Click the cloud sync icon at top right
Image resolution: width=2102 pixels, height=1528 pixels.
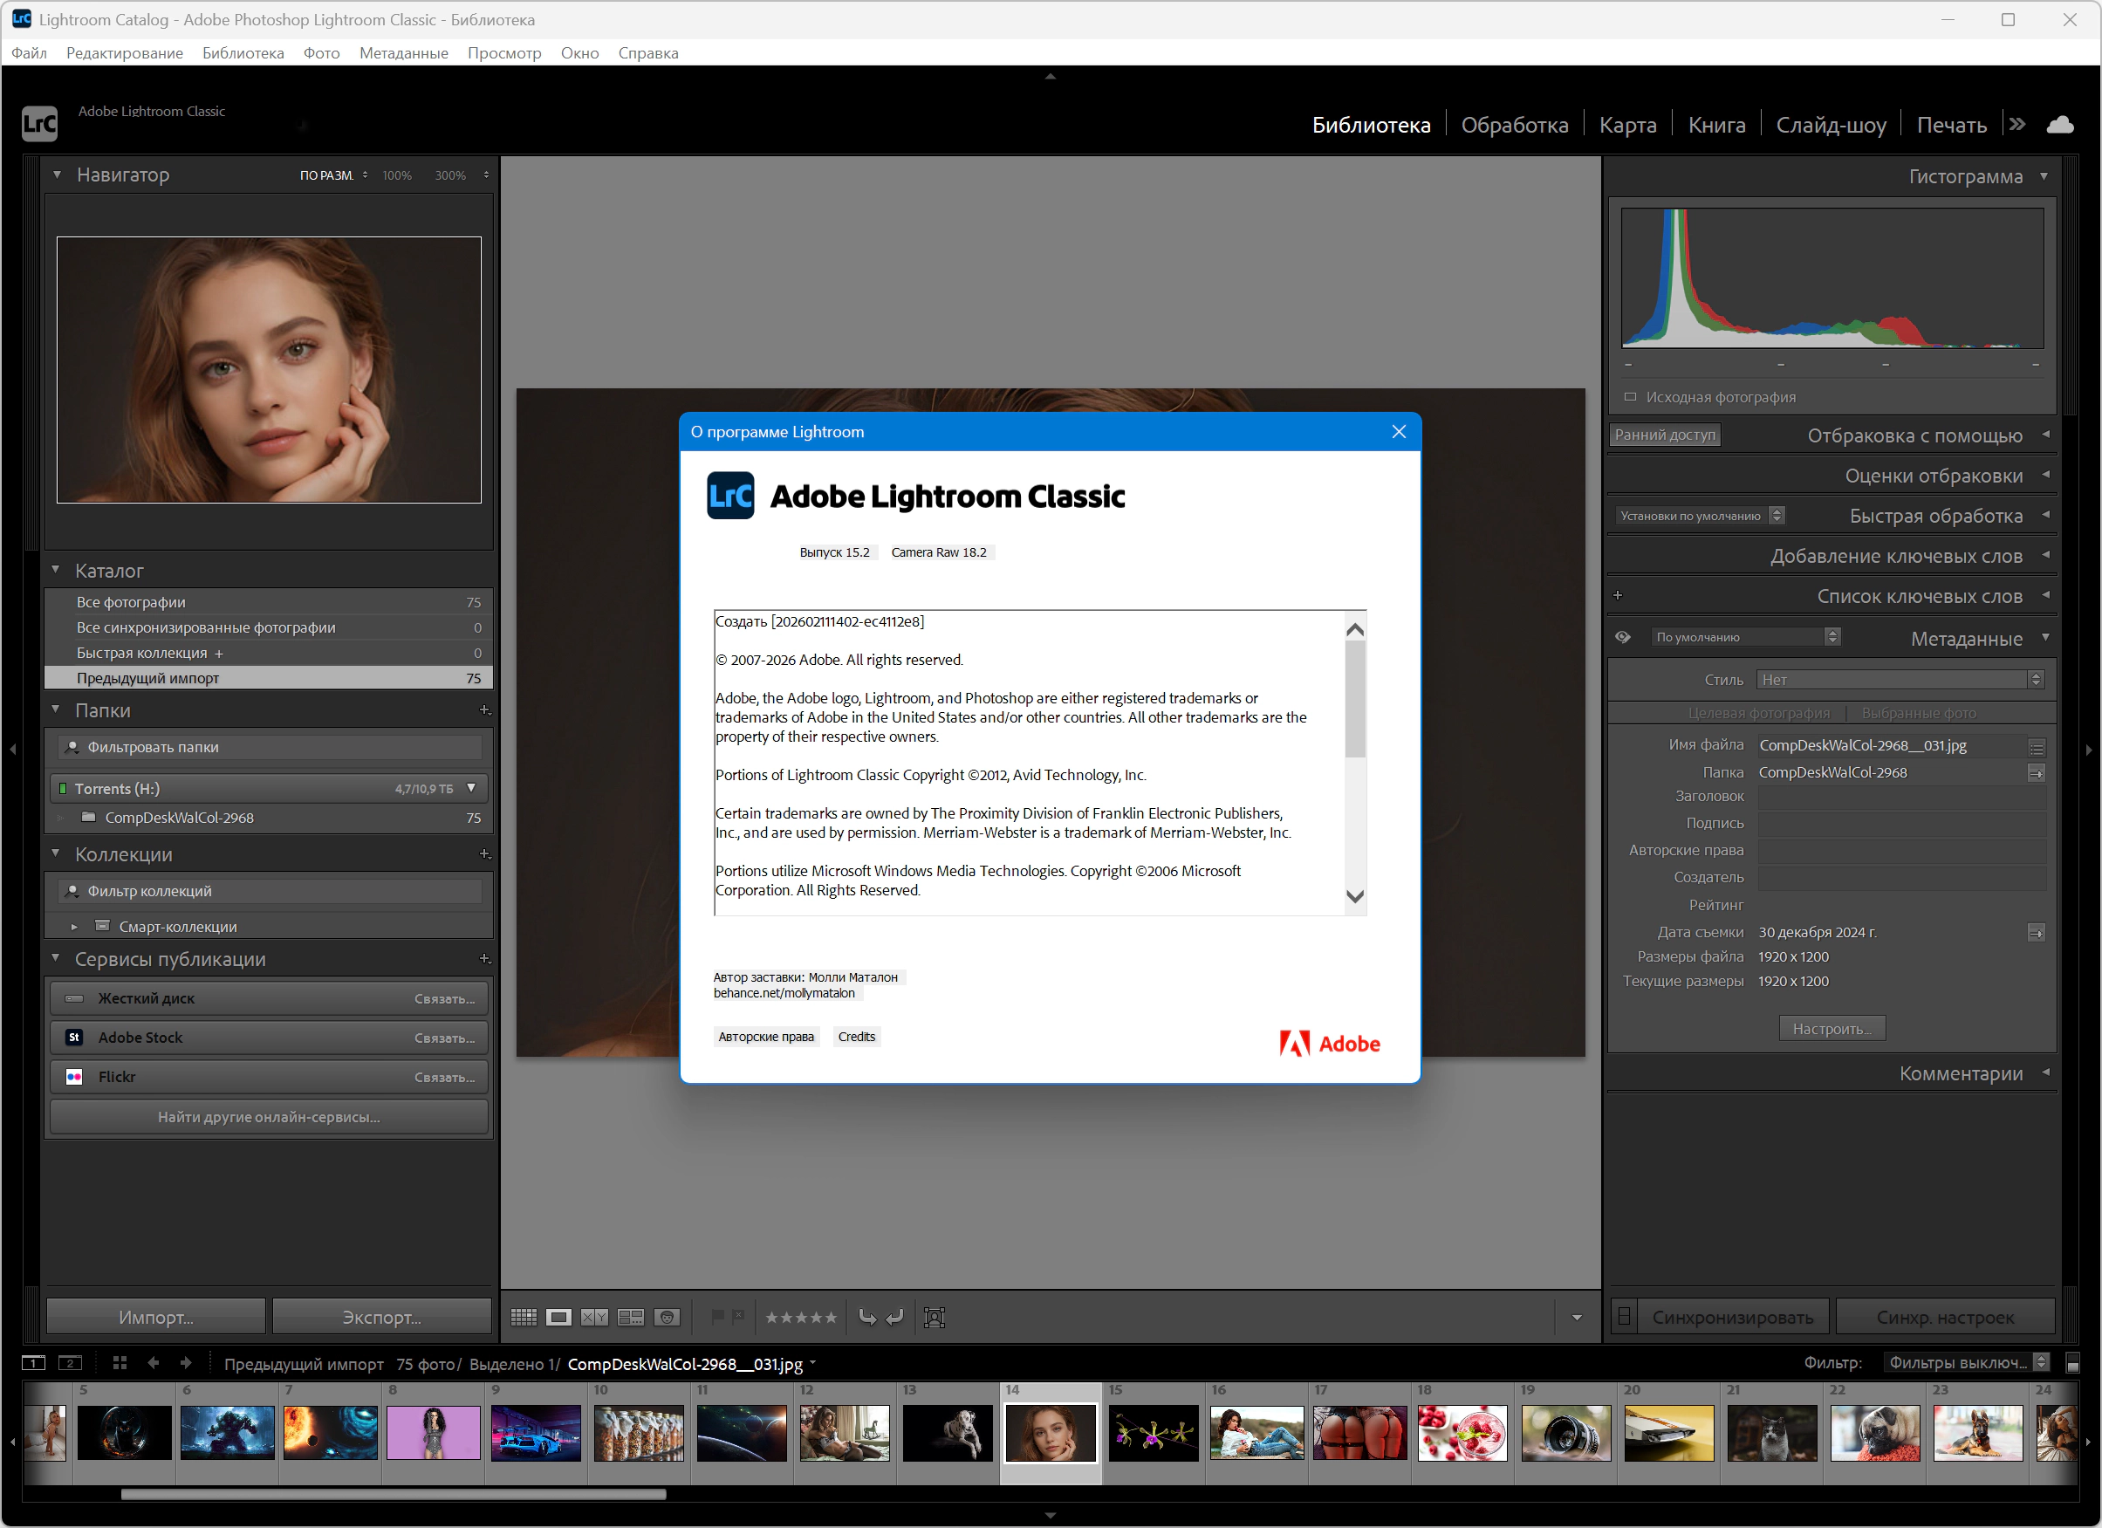(2059, 124)
